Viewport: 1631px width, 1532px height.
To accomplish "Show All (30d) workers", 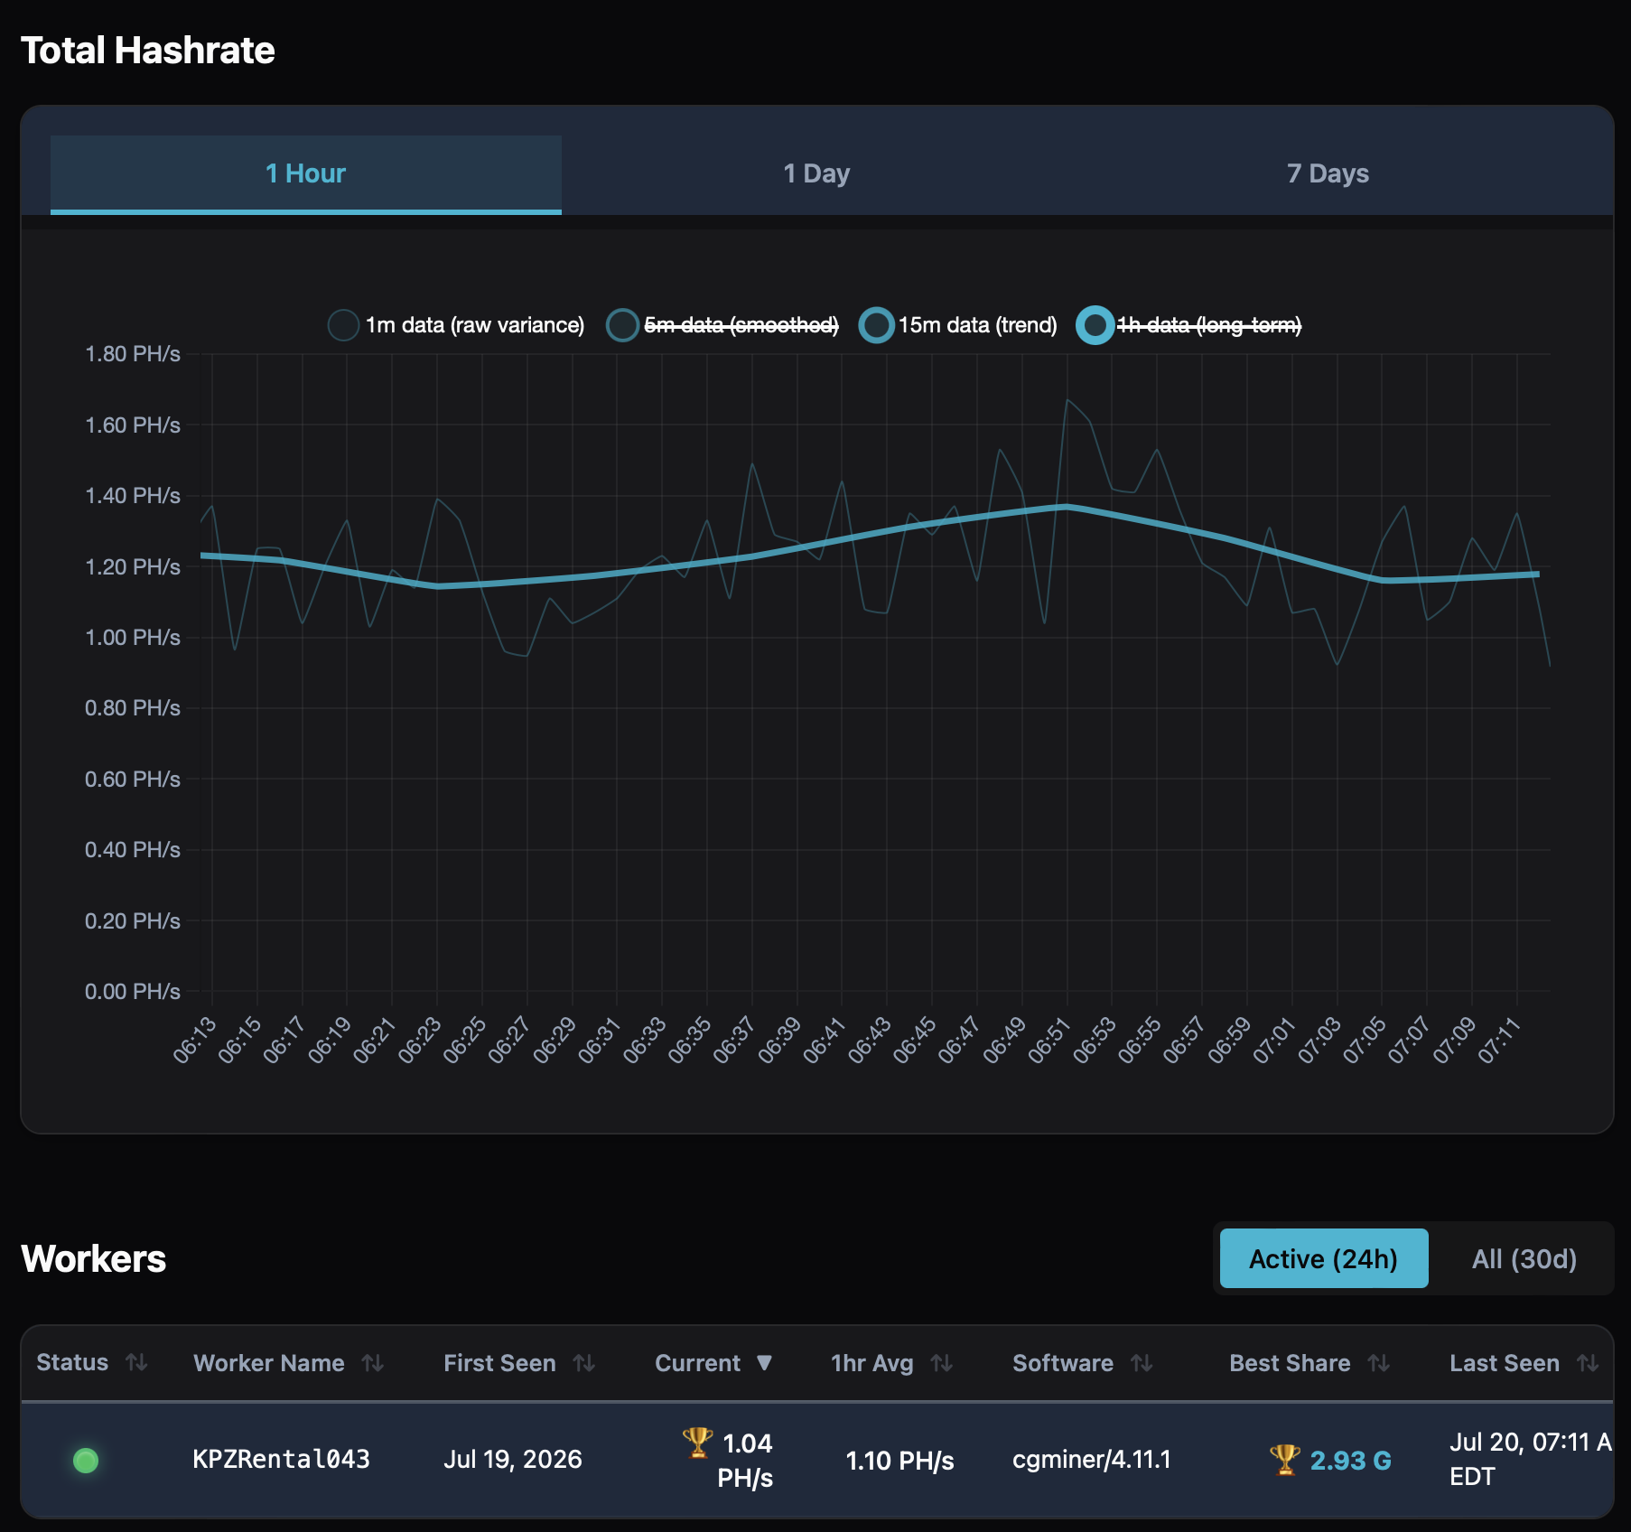I will click(x=1524, y=1258).
